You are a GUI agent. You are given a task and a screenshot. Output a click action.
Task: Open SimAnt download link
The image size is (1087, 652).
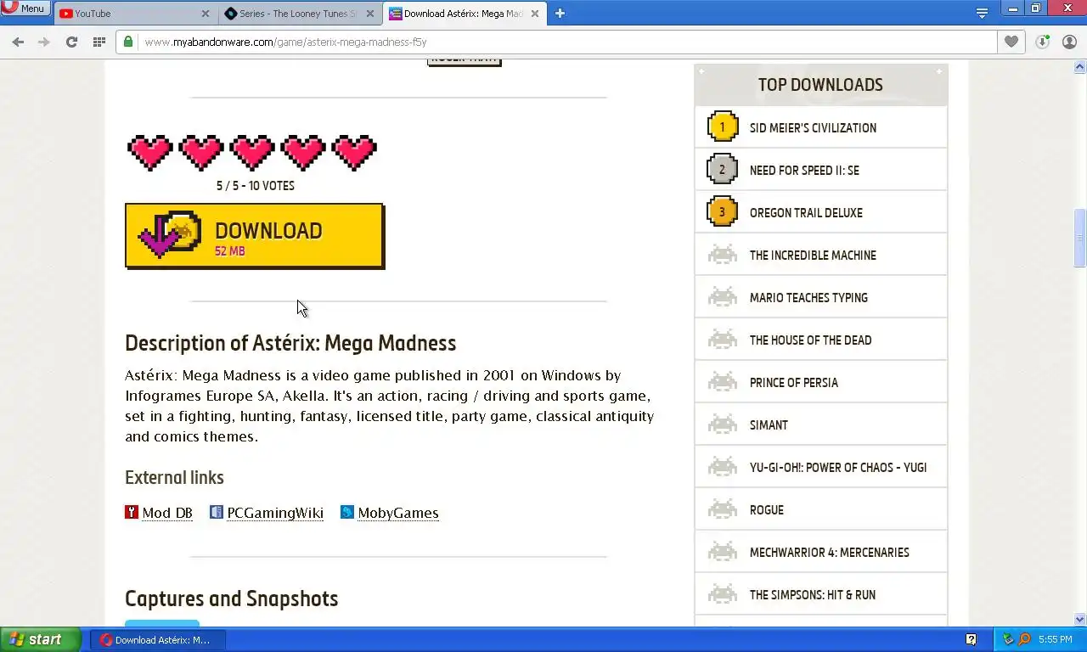(x=769, y=425)
